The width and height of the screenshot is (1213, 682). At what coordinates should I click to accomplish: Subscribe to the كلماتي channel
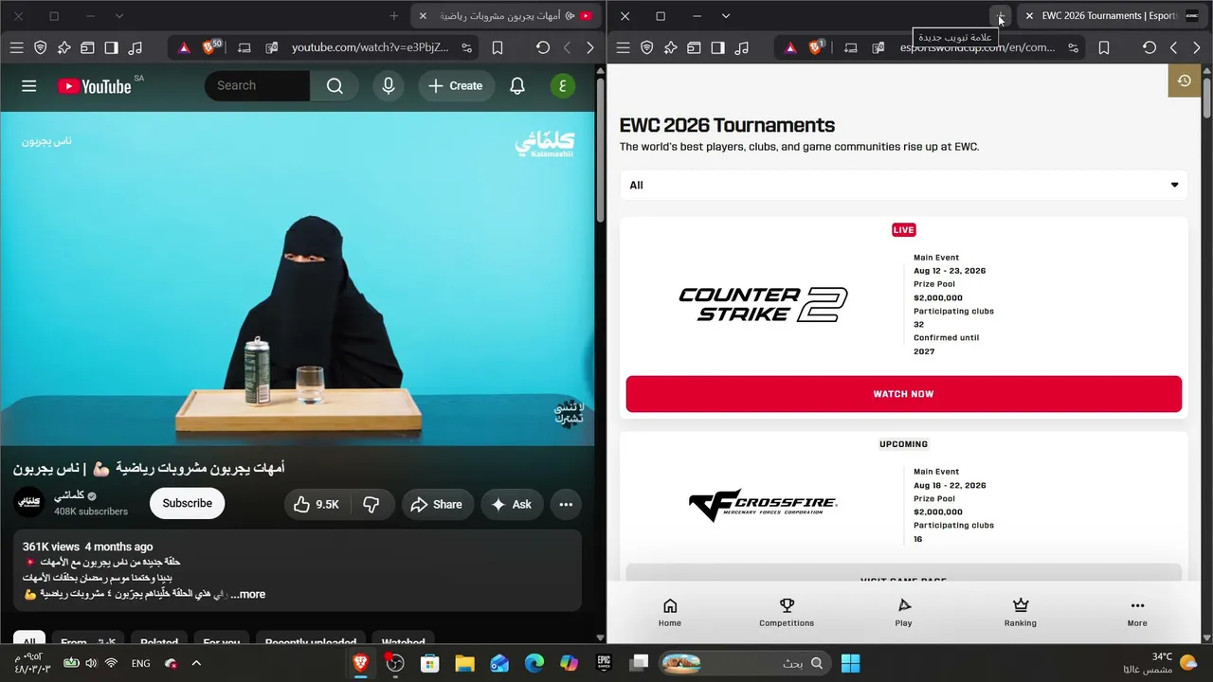(x=187, y=503)
